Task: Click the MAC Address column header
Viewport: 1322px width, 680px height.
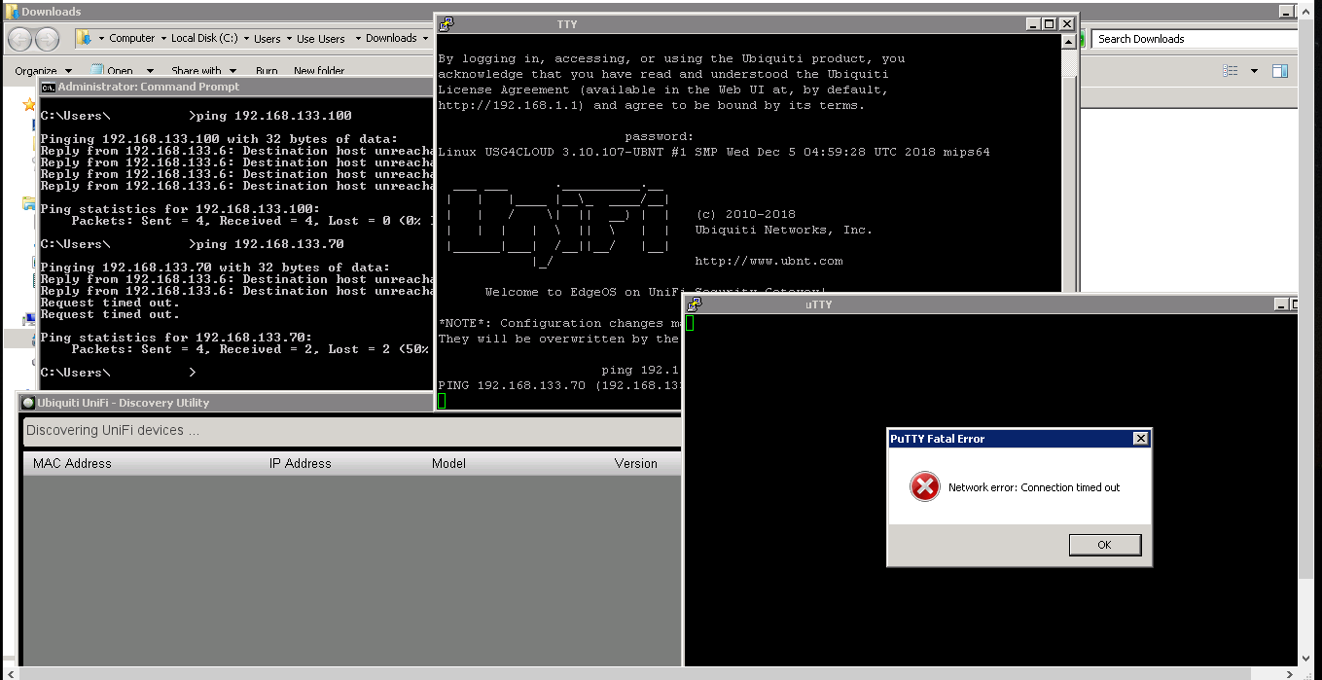Action: click(72, 464)
